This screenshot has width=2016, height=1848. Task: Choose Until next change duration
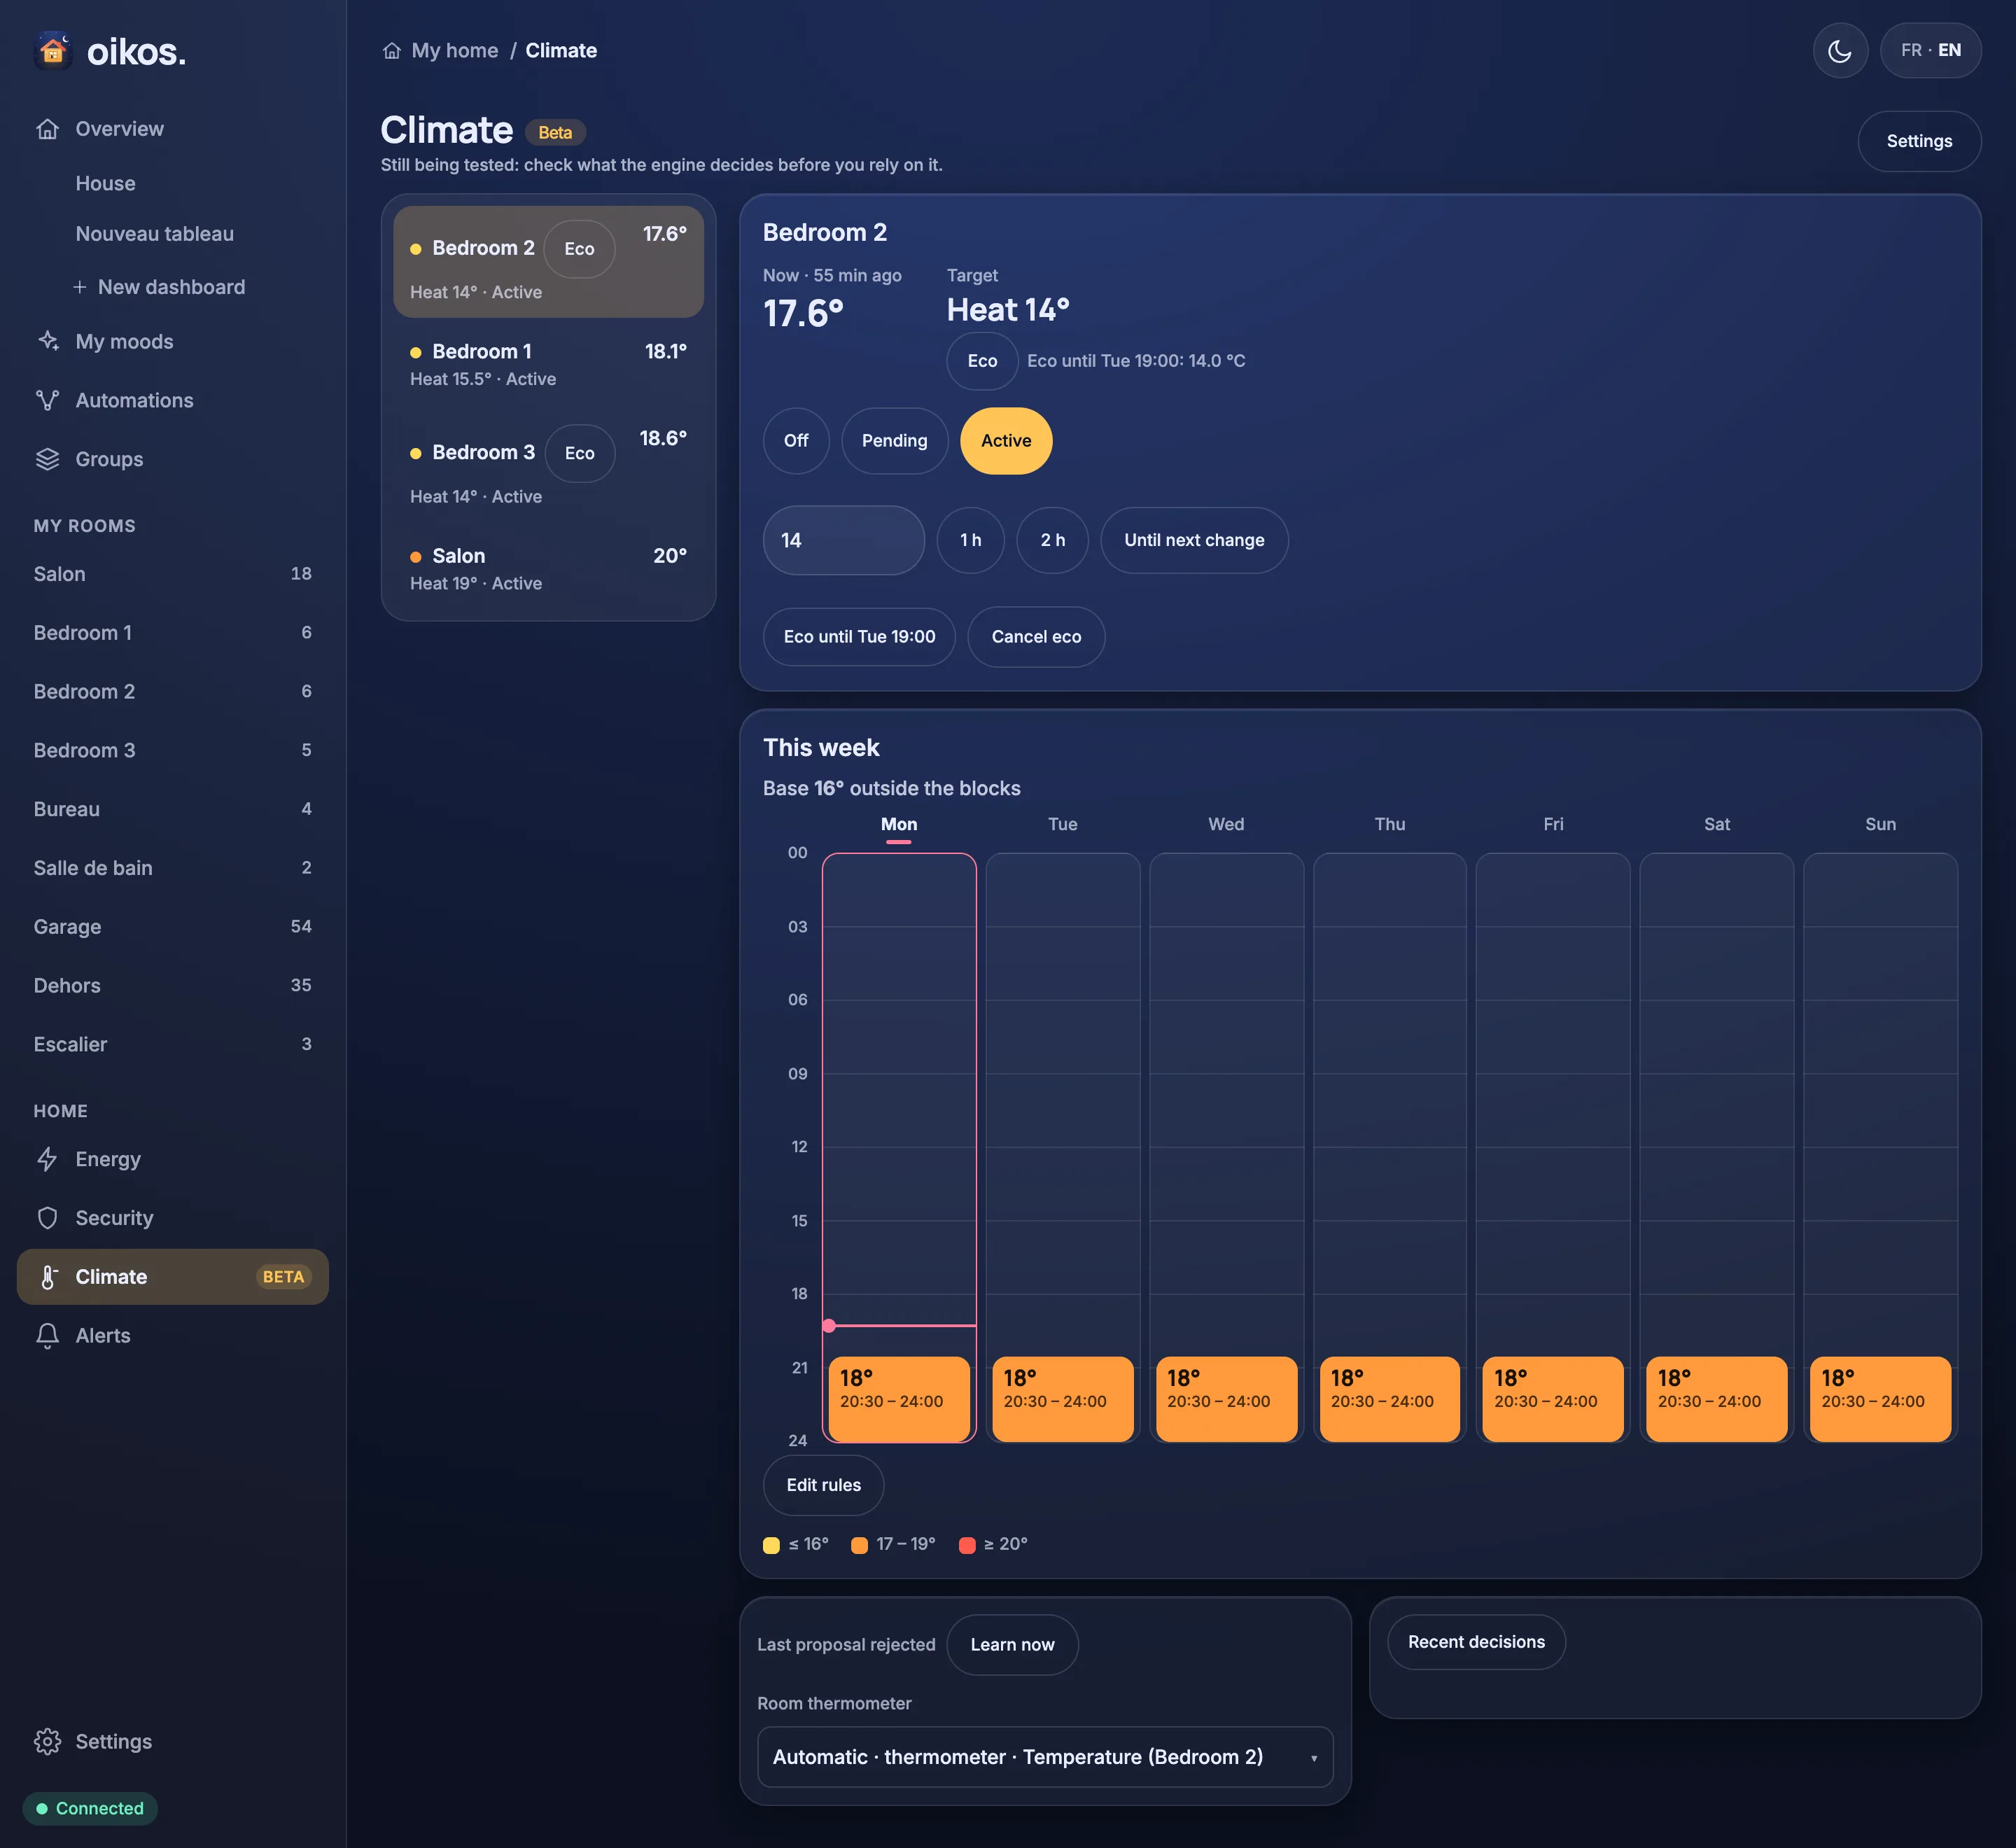(1194, 540)
